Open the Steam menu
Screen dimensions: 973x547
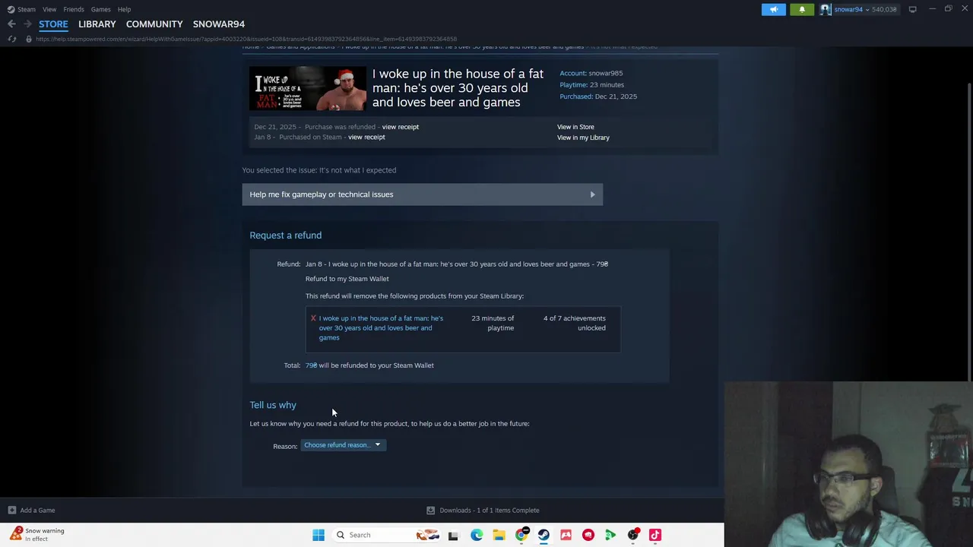[21, 9]
